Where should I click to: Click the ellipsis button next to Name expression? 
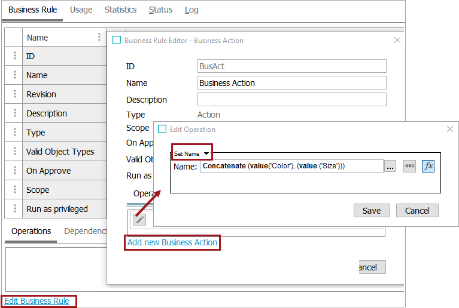[390, 167]
